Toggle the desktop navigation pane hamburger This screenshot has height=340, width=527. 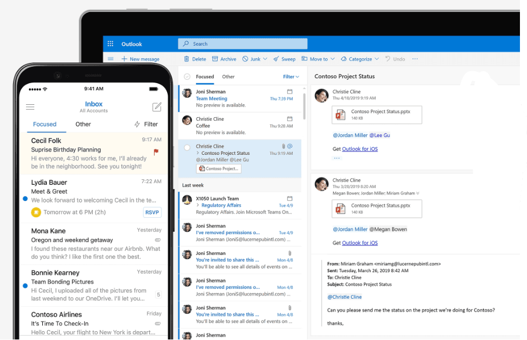(111, 59)
